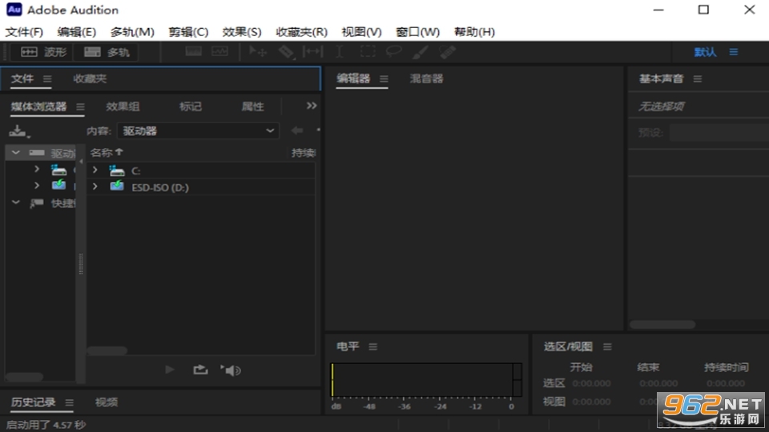The height and width of the screenshot is (432, 769).
Task: Switch to the 属性 tab
Action: [x=252, y=106]
